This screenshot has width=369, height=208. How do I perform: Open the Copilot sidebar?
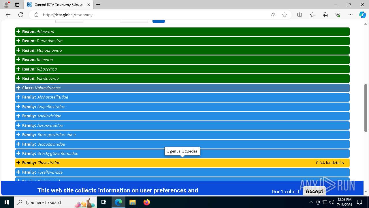(362, 15)
